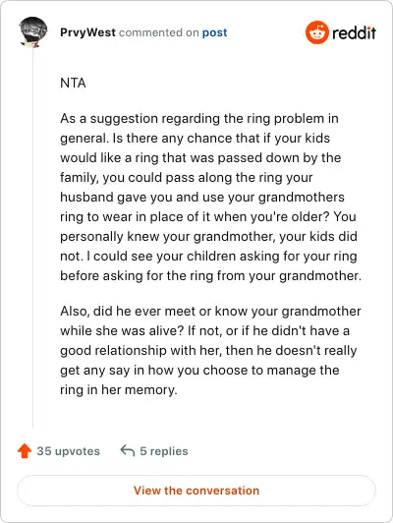Open the PrvyWest username profile
The image size is (393, 523).
pos(88,32)
